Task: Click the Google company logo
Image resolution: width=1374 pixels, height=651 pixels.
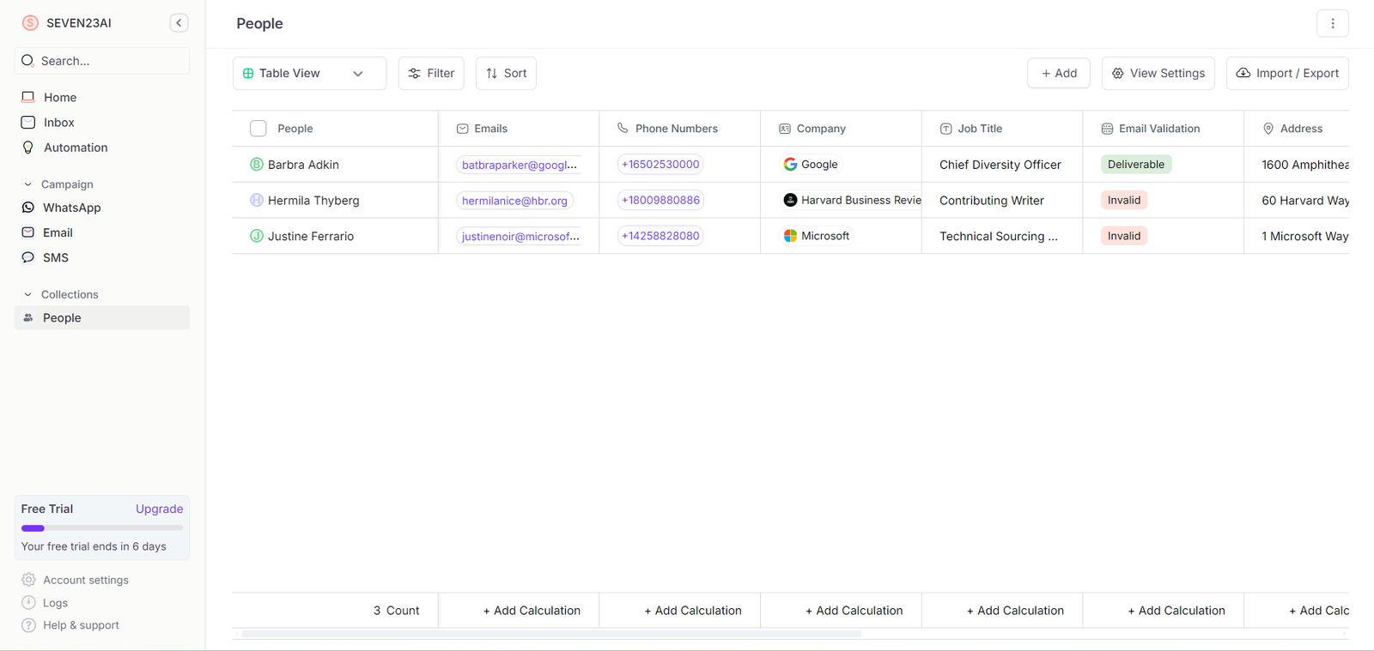Action: (x=790, y=164)
